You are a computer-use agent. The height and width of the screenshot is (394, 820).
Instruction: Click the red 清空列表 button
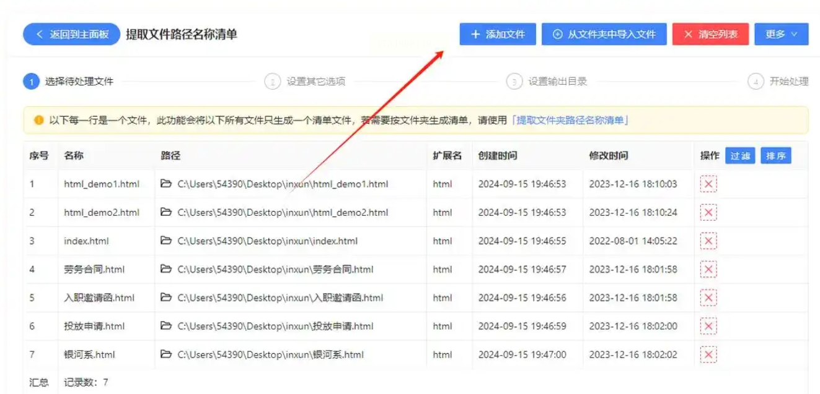[711, 34]
